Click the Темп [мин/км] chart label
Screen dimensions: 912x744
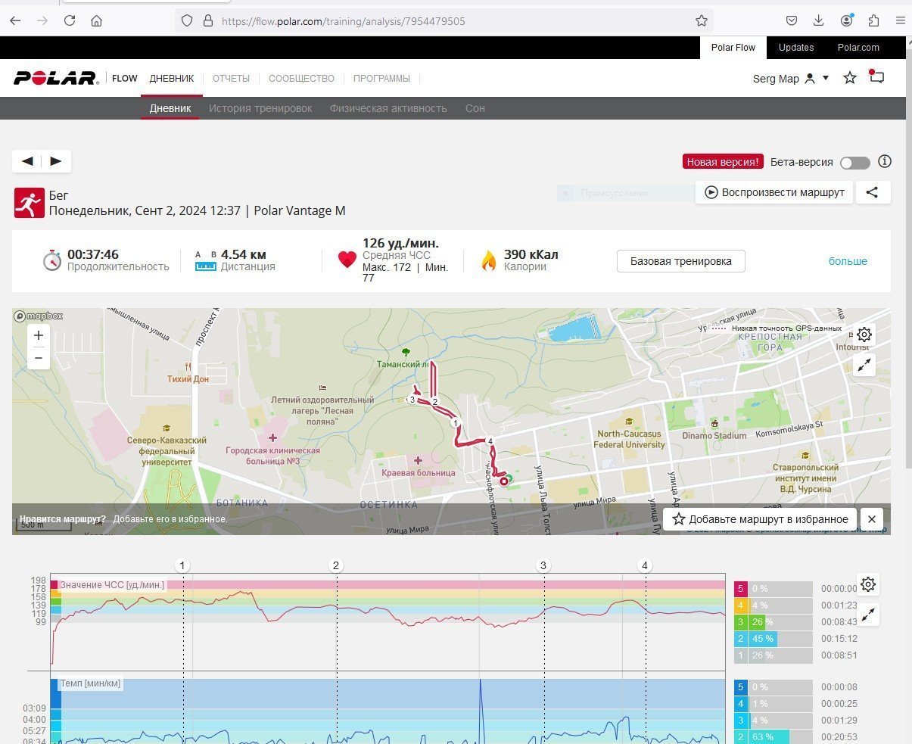click(91, 683)
